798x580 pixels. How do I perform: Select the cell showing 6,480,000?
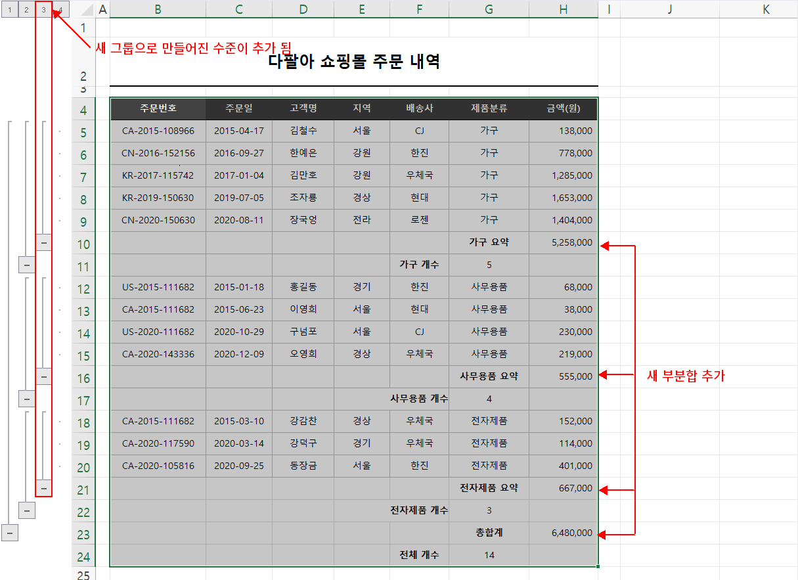(x=563, y=533)
